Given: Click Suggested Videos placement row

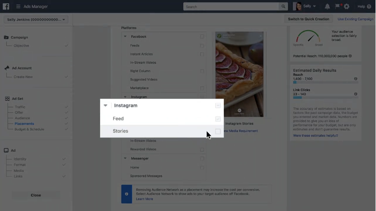Looking at the screenshot, I should 164,79.
